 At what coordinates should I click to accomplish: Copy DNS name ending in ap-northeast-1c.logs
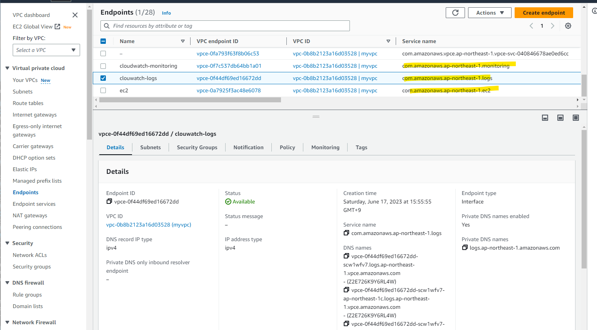point(346,290)
